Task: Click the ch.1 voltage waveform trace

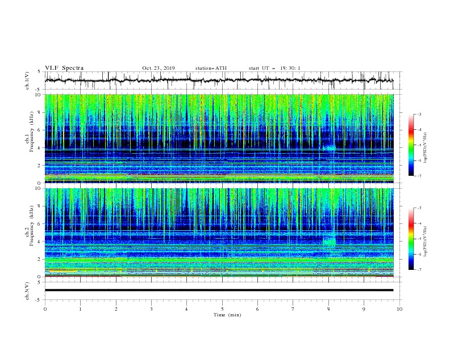Action: [x=219, y=81]
